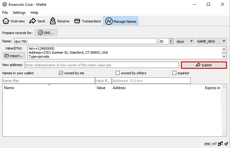Close the Emercoin wallet window
This screenshot has width=230, height=148.
click(223, 4)
